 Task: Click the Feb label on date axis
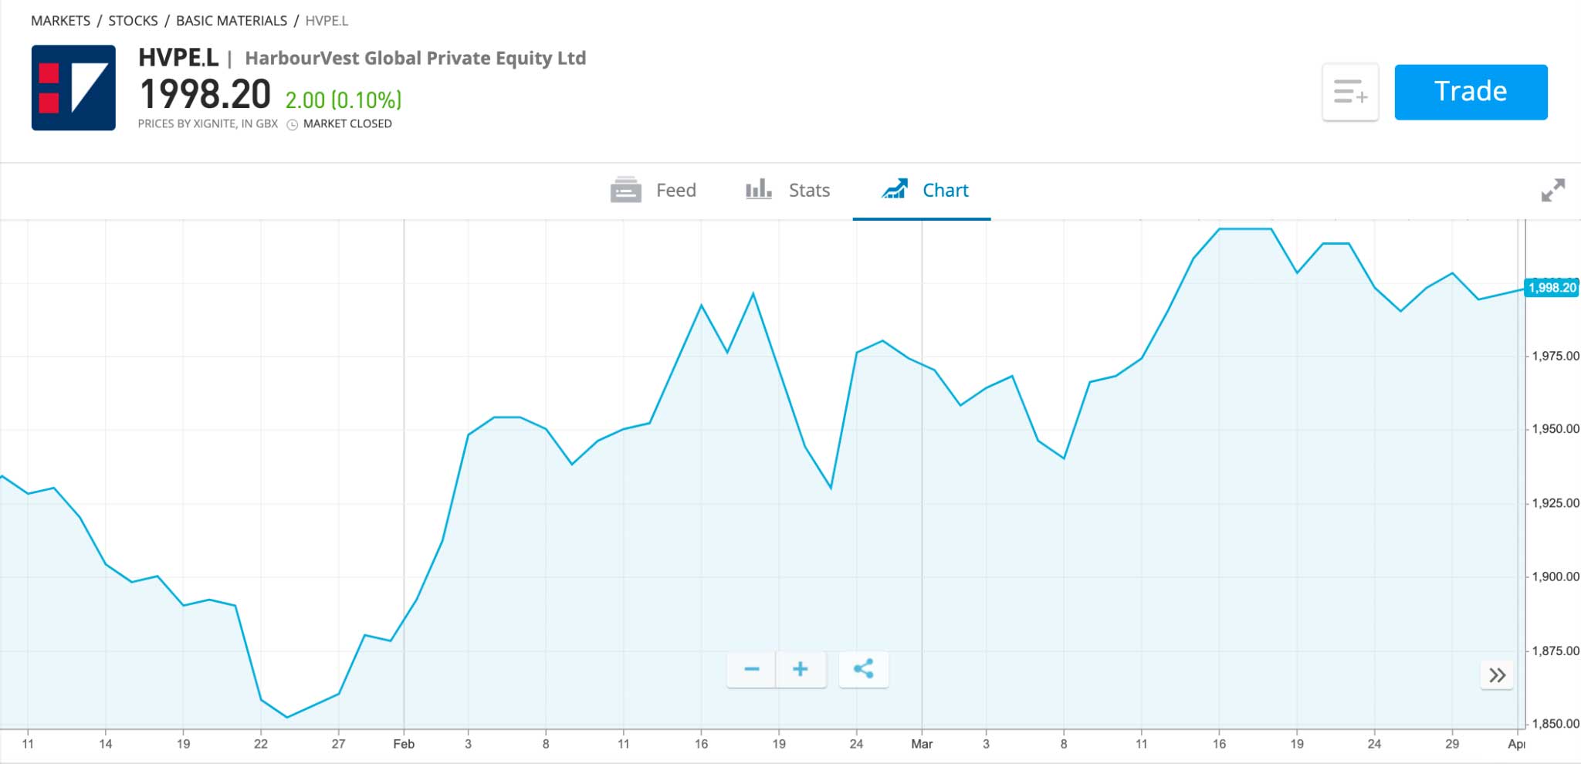(x=404, y=744)
